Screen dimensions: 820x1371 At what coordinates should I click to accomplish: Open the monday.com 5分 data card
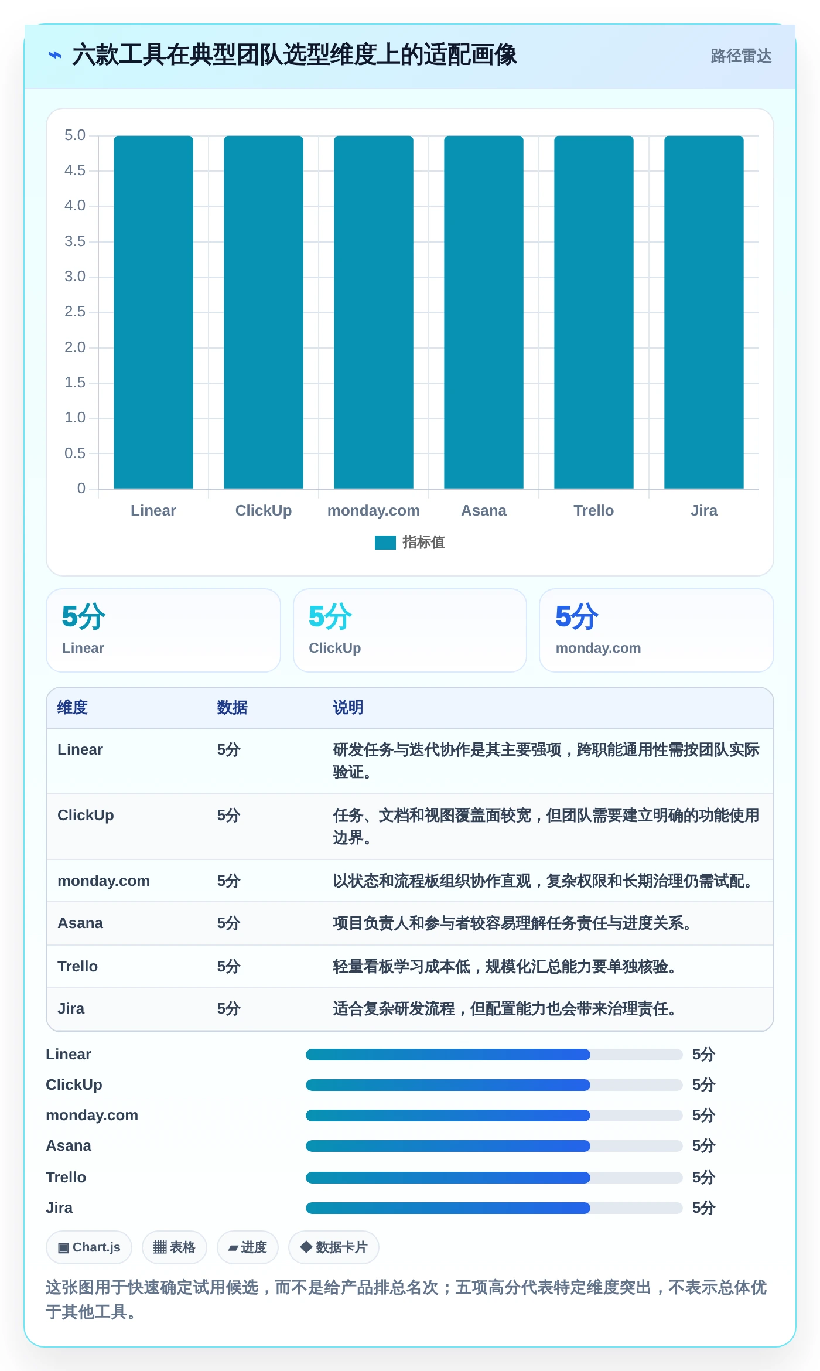pyautogui.click(x=657, y=630)
